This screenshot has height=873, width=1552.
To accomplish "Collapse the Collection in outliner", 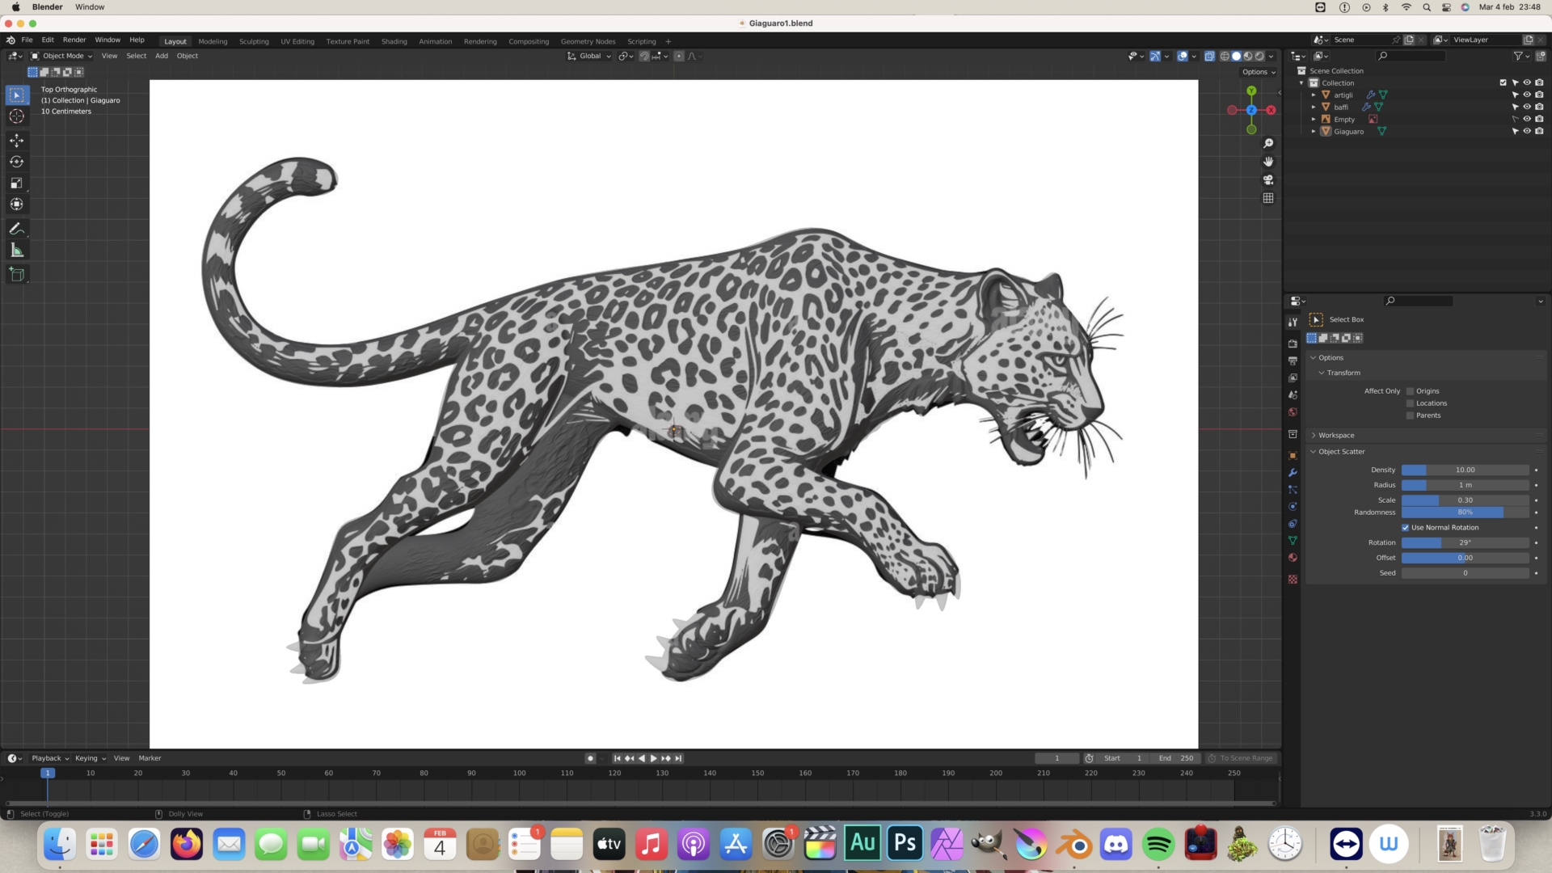I will coord(1301,83).
